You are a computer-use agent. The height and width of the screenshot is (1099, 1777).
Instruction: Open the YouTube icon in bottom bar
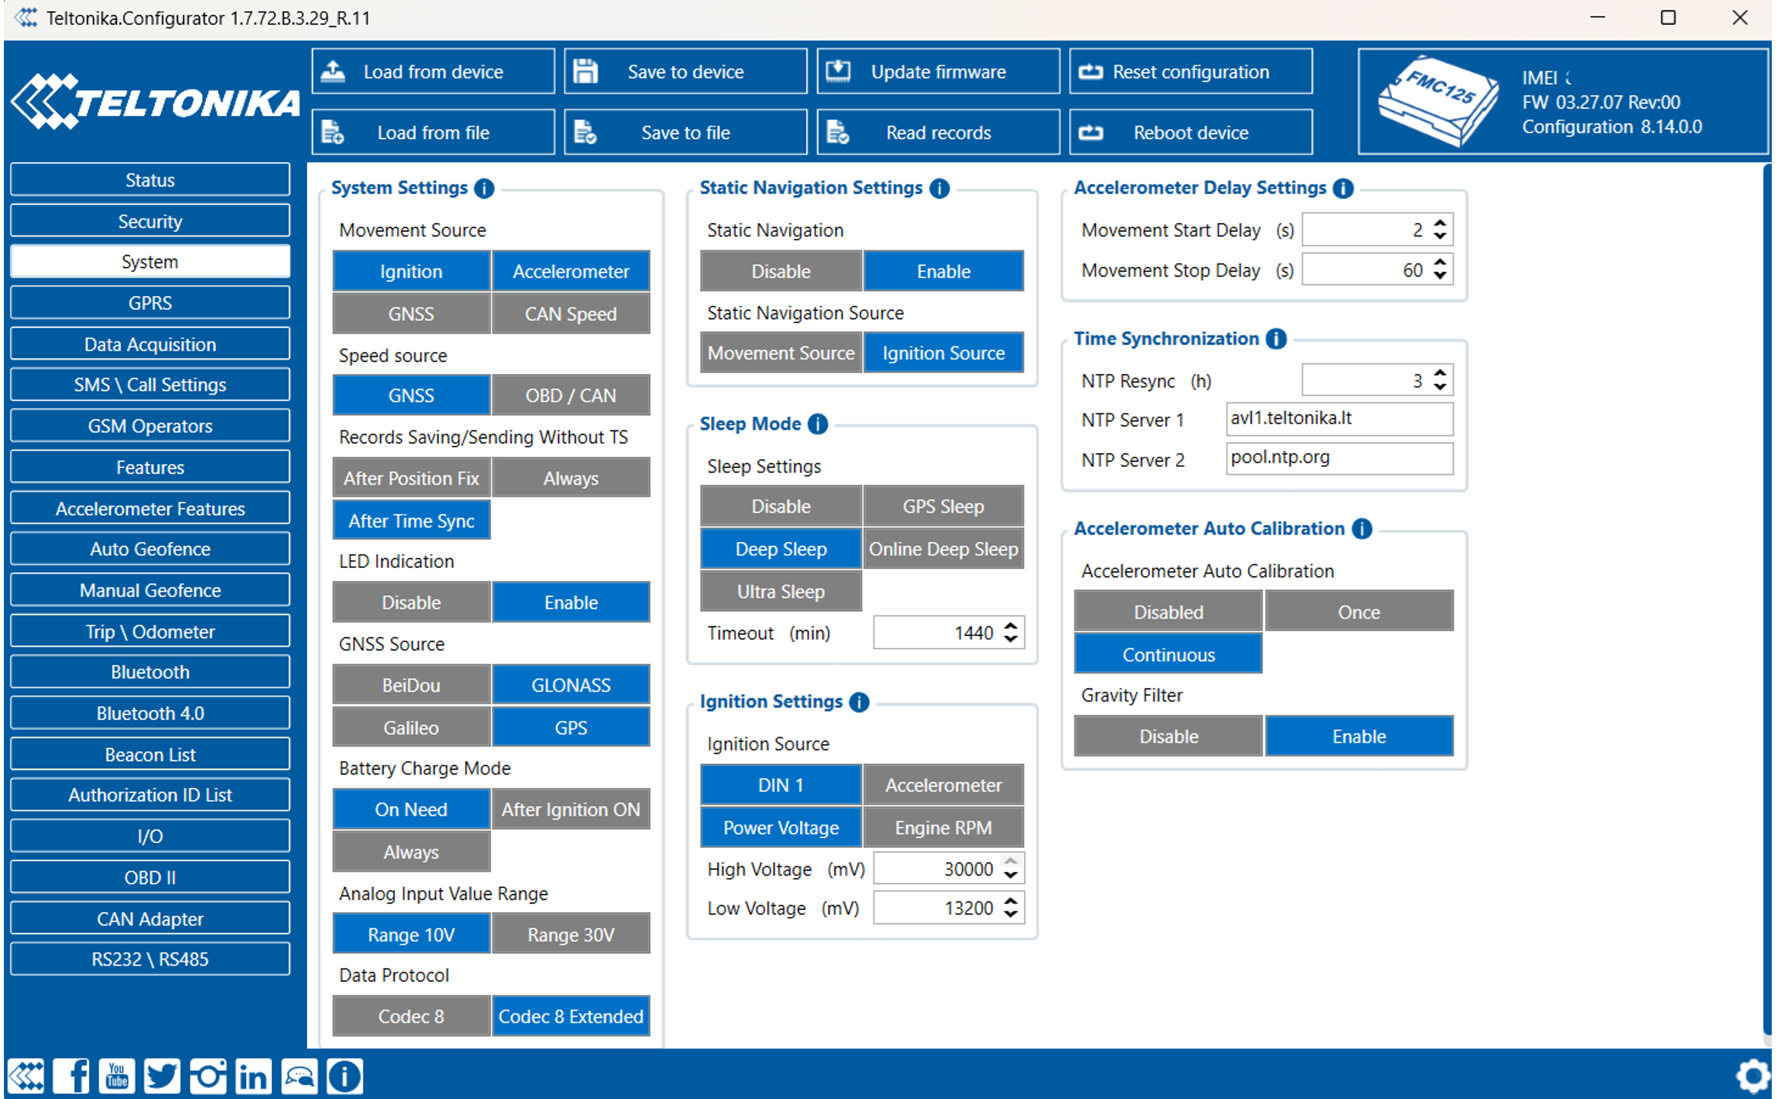117,1077
